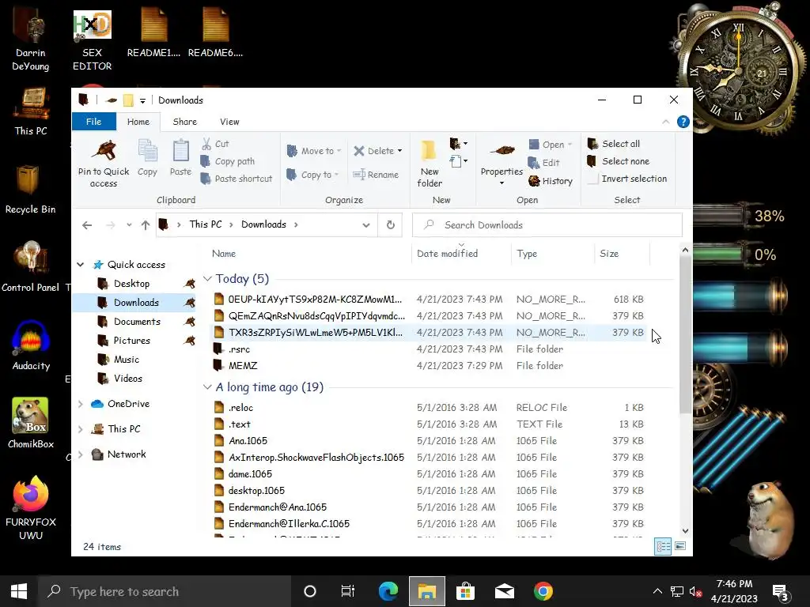This screenshot has width=810, height=607.
Task: Switch to the View ribbon tab
Action: click(x=229, y=122)
